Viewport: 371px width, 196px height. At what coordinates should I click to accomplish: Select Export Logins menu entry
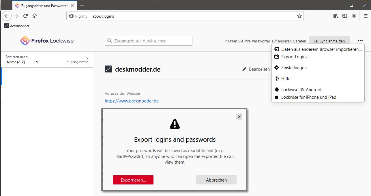[318, 57]
